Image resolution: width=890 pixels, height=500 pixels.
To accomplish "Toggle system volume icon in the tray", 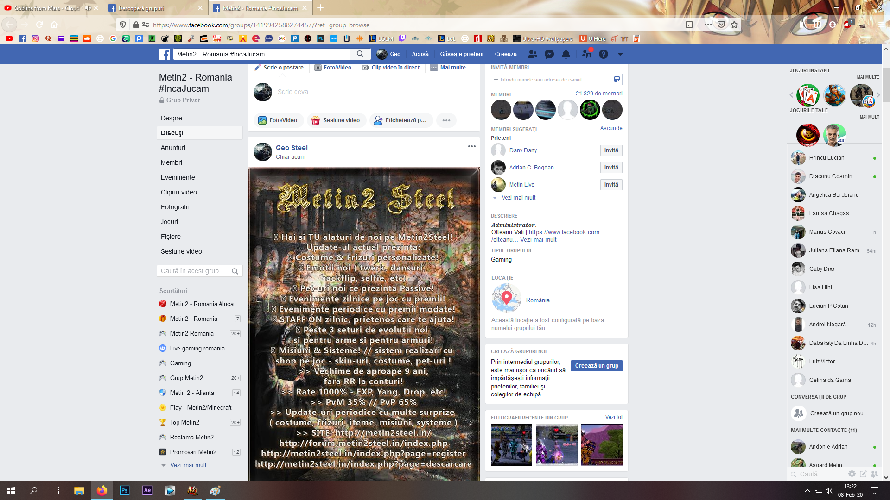I will 829,491.
